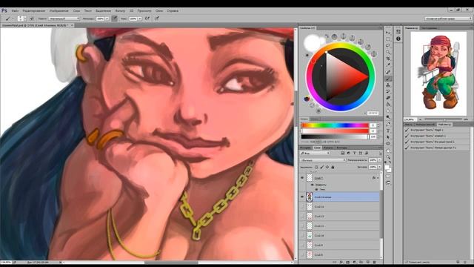Open brush Flow slider arrow in options bar

point(140,19)
